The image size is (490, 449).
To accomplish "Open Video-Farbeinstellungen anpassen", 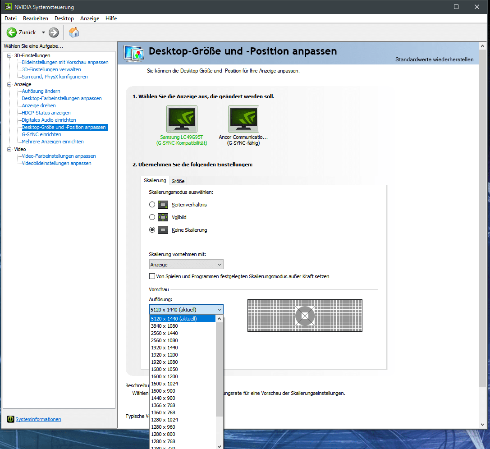I will coord(59,156).
